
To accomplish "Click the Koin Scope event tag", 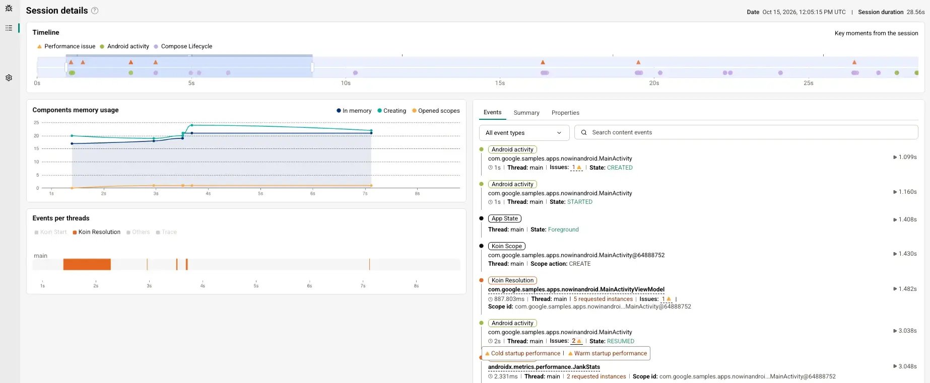I will click(x=507, y=246).
